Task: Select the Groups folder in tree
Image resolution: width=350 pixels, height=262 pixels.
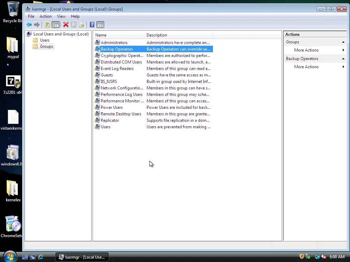Action: click(x=43, y=46)
